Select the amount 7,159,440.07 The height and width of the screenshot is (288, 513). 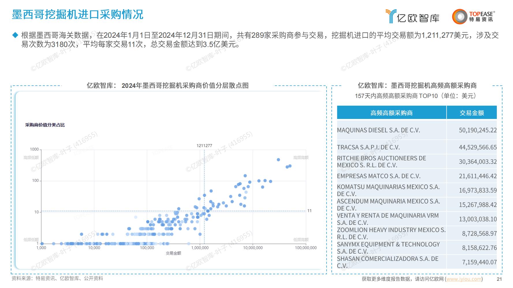[479, 262]
